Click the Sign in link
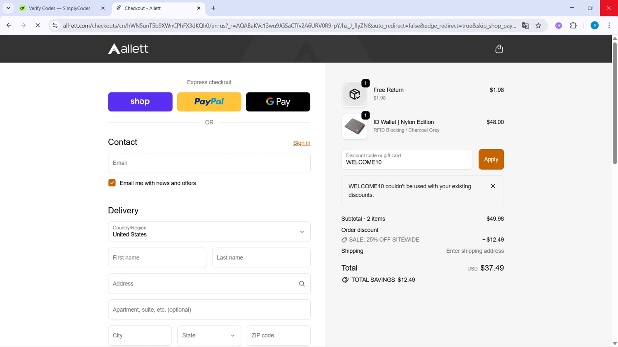Image resolution: width=618 pixels, height=347 pixels. tap(302, 143)
